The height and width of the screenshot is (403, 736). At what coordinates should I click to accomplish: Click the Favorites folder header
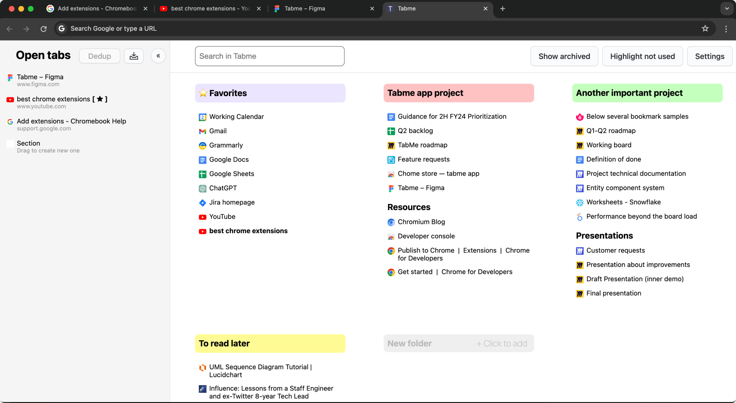click(270, 93)
